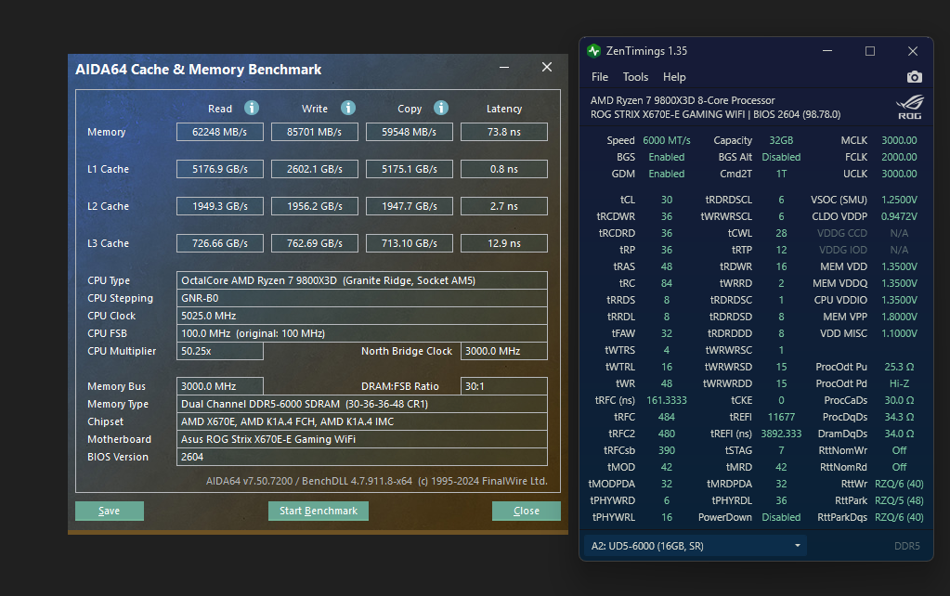Image resolution: width=950 pixels, height=596 pixels.
Task: Maximize the ZenTimings window
Action: click(x=870, y=51)
